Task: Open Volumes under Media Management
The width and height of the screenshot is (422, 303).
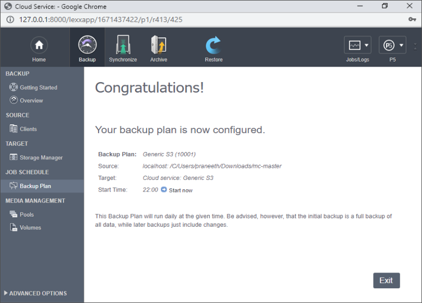Action: [x=30, y=228]
